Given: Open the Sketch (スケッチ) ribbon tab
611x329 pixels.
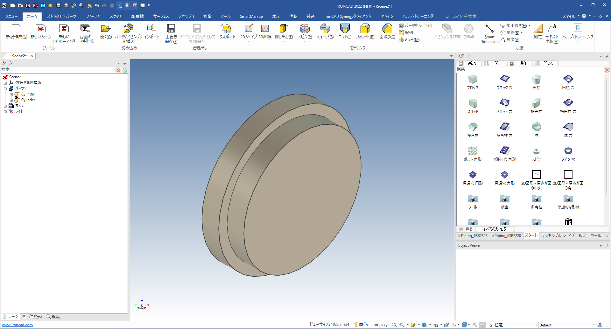Looking at the screenshot, I should pos(116,16).
